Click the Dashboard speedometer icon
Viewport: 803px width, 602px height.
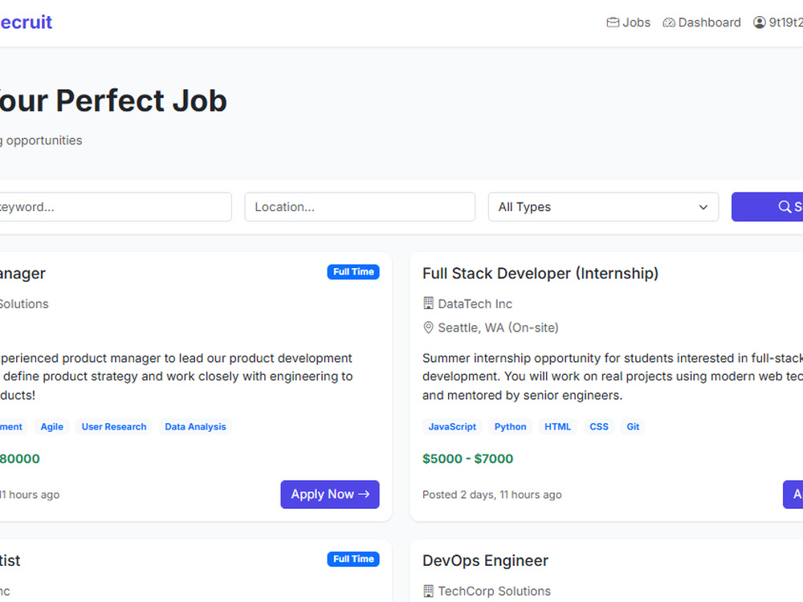click(669, 22)
